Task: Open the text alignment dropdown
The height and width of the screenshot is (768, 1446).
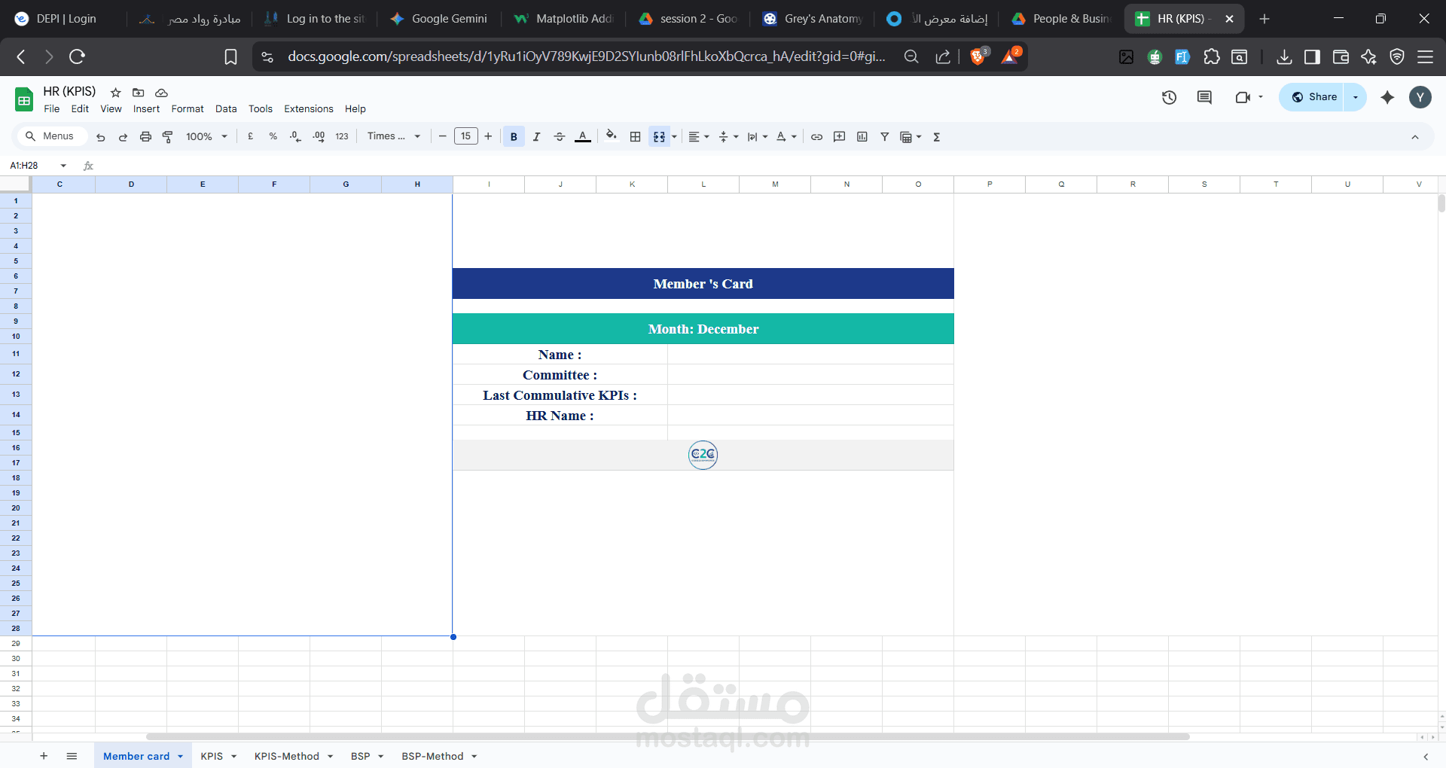Action: pos(697,136)
